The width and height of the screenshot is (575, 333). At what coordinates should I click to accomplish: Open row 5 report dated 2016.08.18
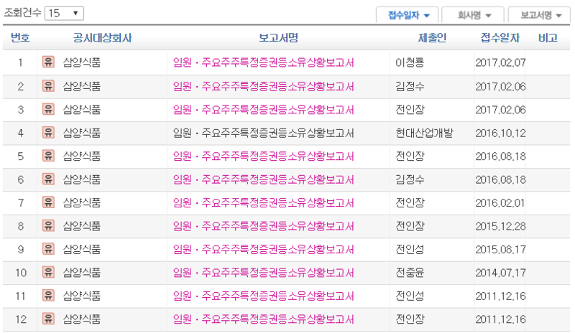point(263,156)
